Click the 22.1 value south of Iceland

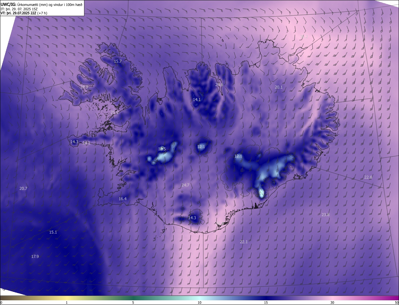pos(244,242)
